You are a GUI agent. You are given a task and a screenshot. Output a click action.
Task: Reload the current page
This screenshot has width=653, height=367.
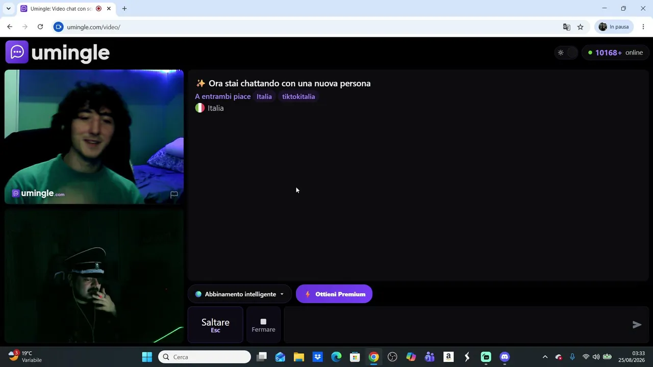[40, 27]
